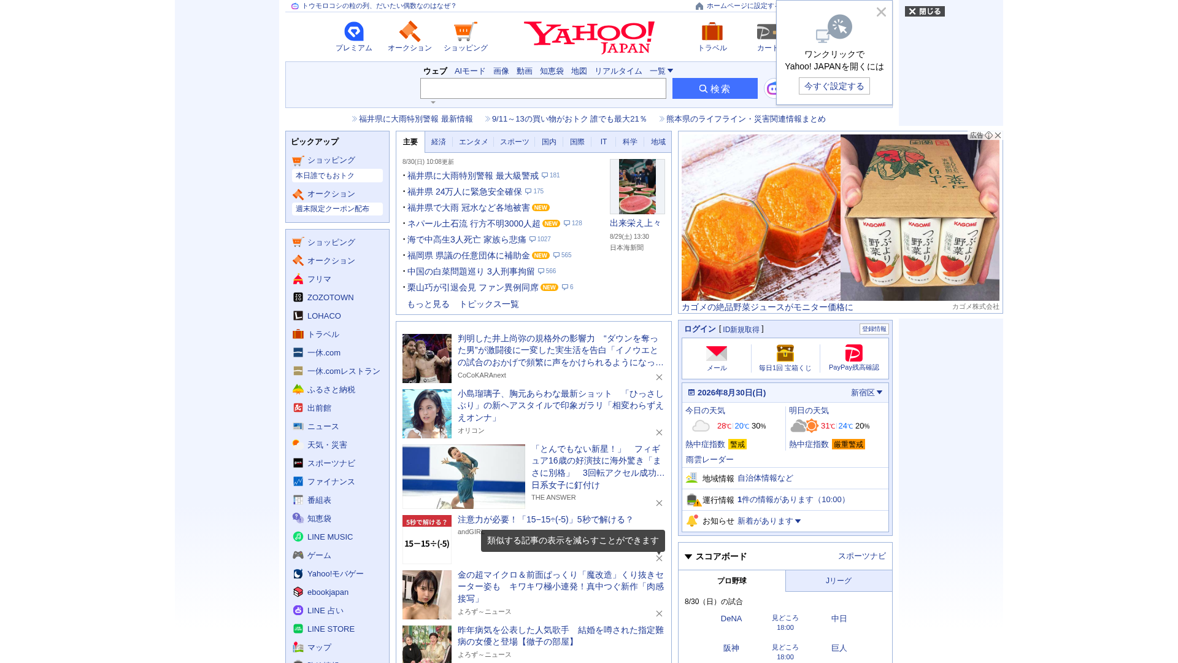Expand the 一覧 search category dropdown
1178x663 pixels.
click(x=661, y=71)
